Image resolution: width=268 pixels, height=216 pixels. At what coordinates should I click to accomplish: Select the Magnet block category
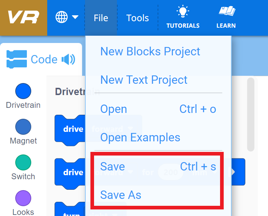[x=23, y=127]
